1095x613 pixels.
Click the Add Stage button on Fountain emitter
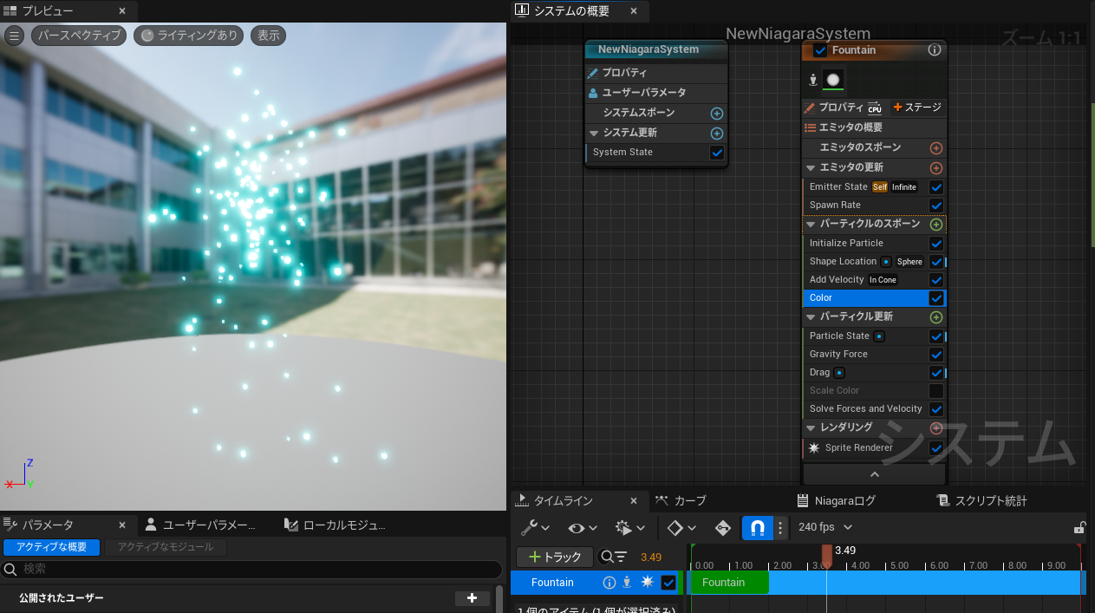point(916,108)
